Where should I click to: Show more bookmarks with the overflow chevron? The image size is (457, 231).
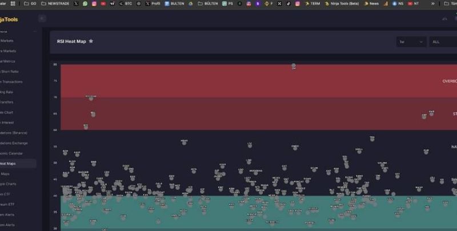click(433, 3)
